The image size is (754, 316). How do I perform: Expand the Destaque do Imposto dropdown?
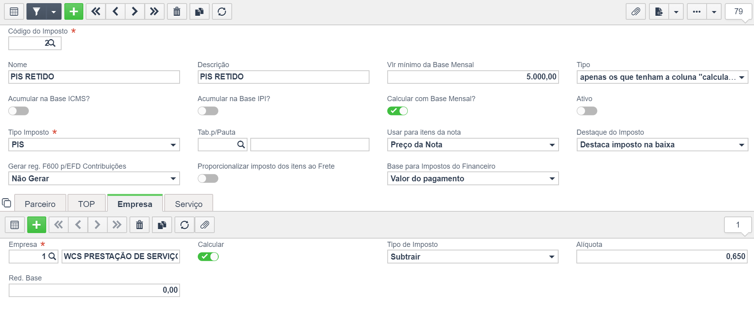pos(662,145)
